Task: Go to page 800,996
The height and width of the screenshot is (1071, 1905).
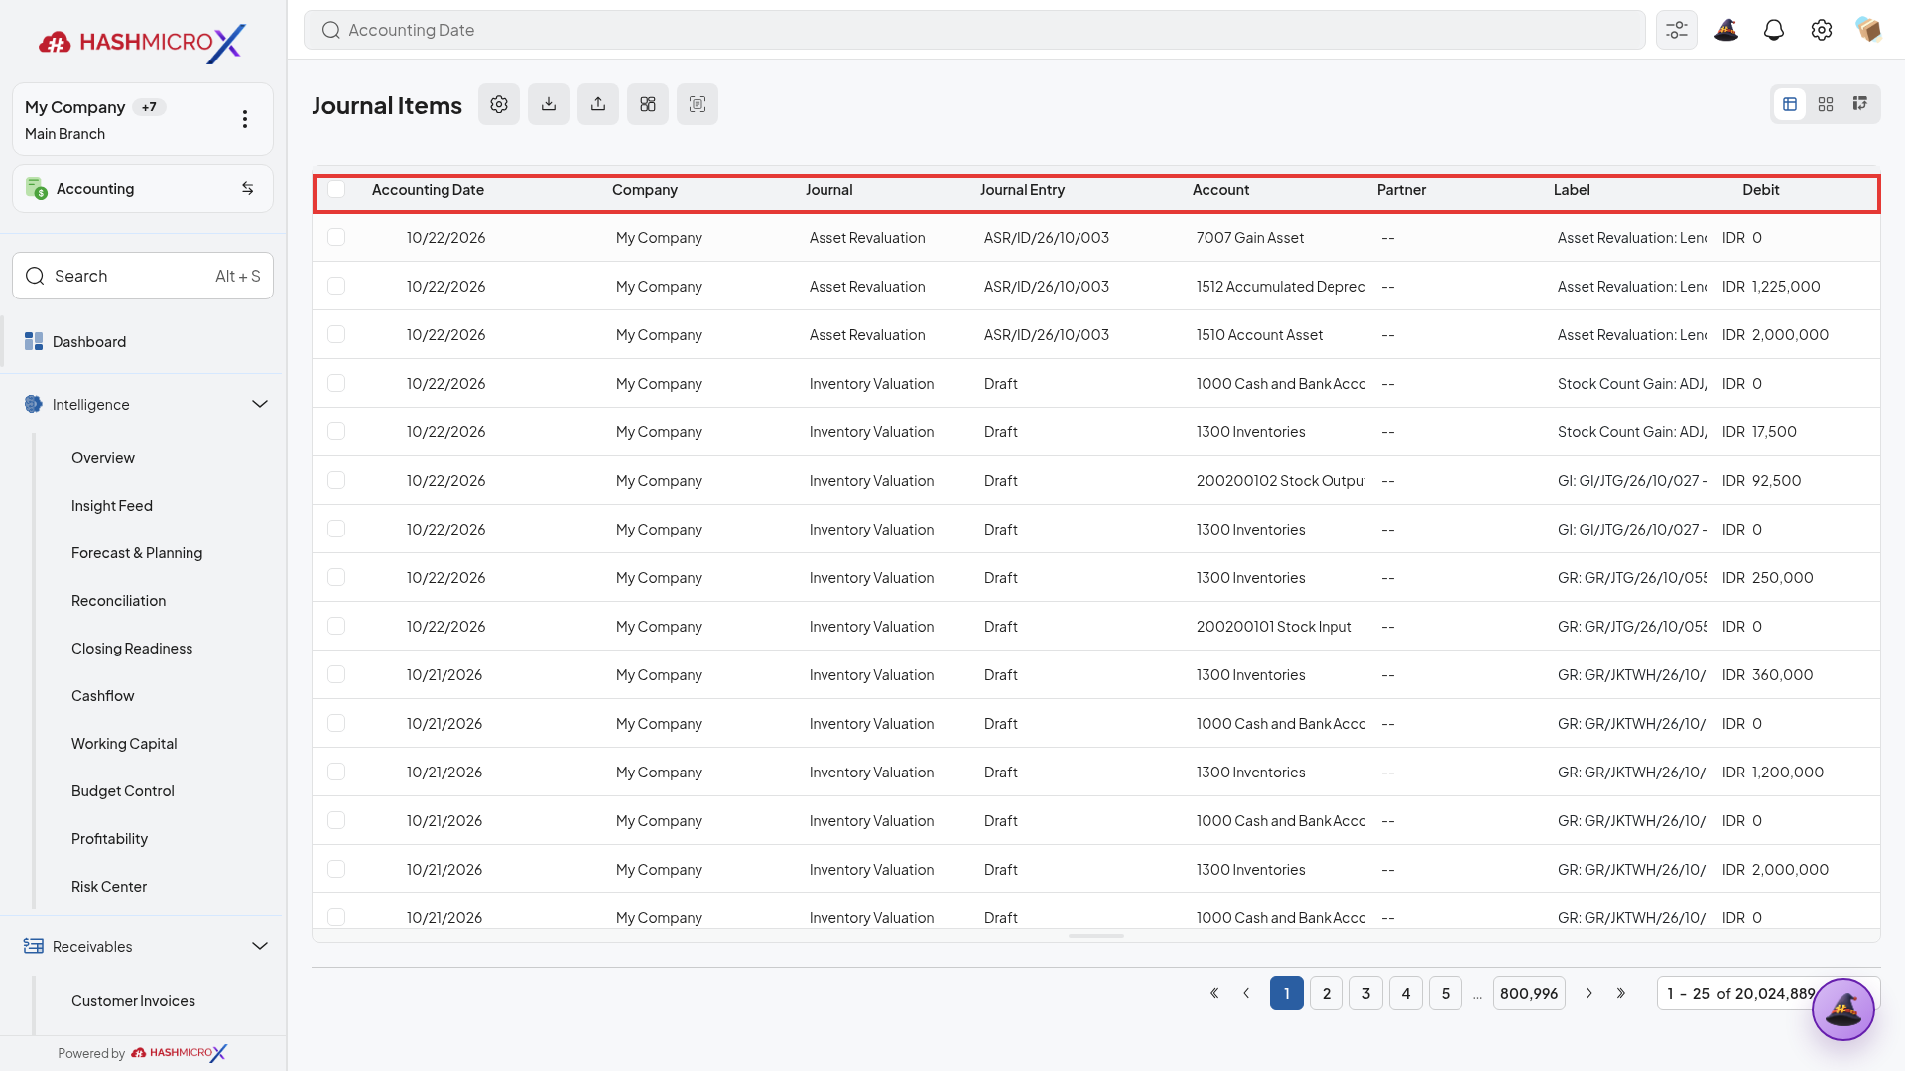Action: [x=1529, y=993]
